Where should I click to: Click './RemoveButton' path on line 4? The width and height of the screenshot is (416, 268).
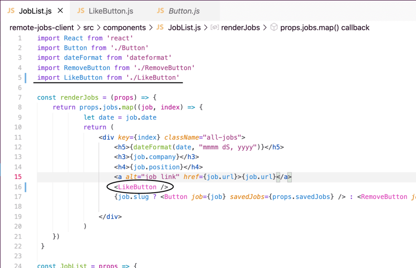[164, 68]
